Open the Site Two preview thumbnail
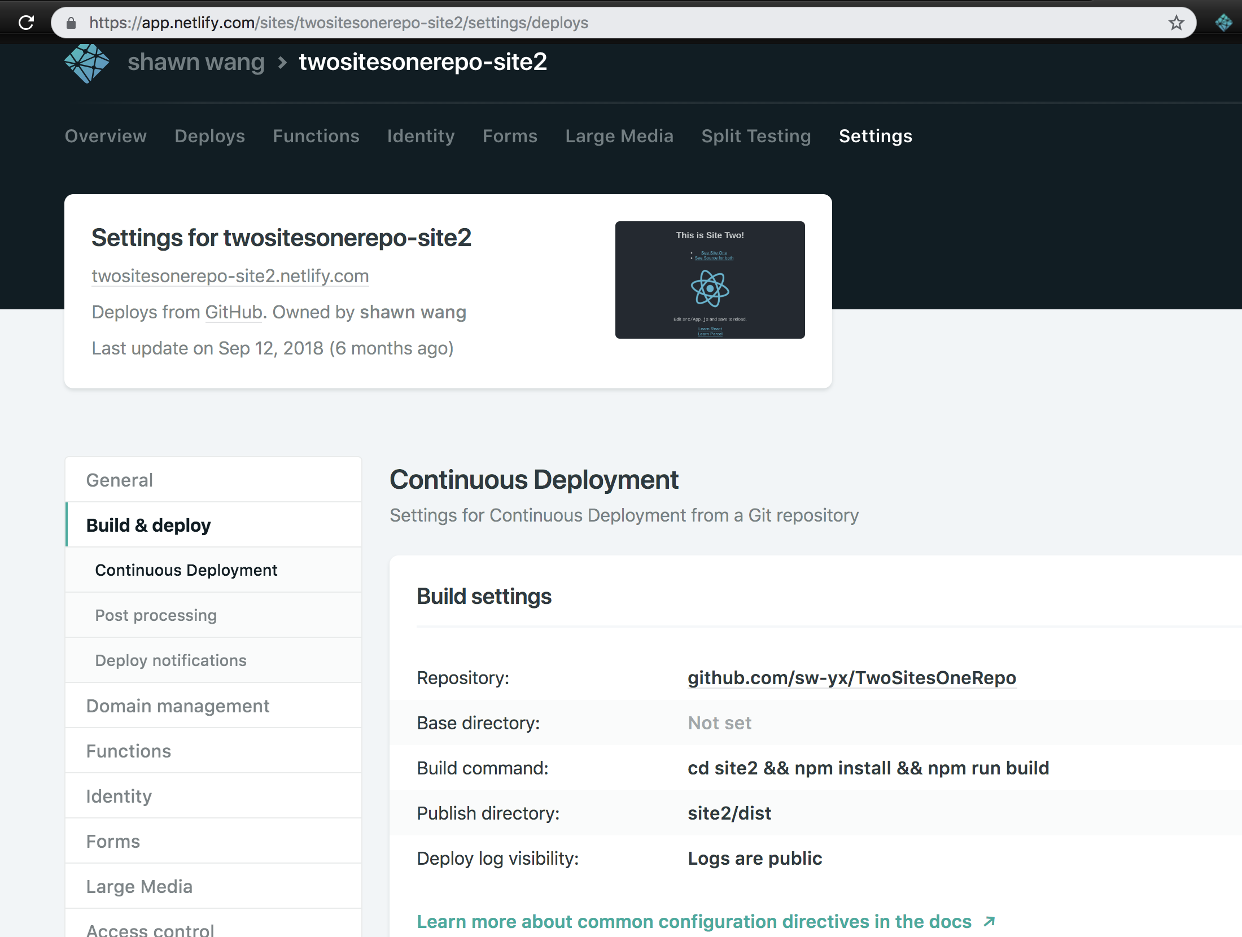 pyautogui.click(x=710, y=280)
